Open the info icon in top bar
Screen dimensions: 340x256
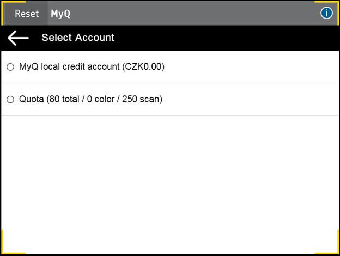[326, 13]
